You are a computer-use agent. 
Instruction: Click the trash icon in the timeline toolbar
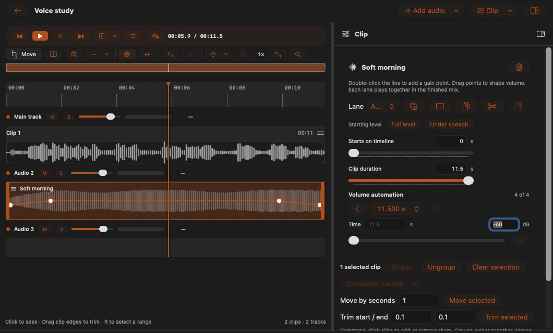(74, 54)
